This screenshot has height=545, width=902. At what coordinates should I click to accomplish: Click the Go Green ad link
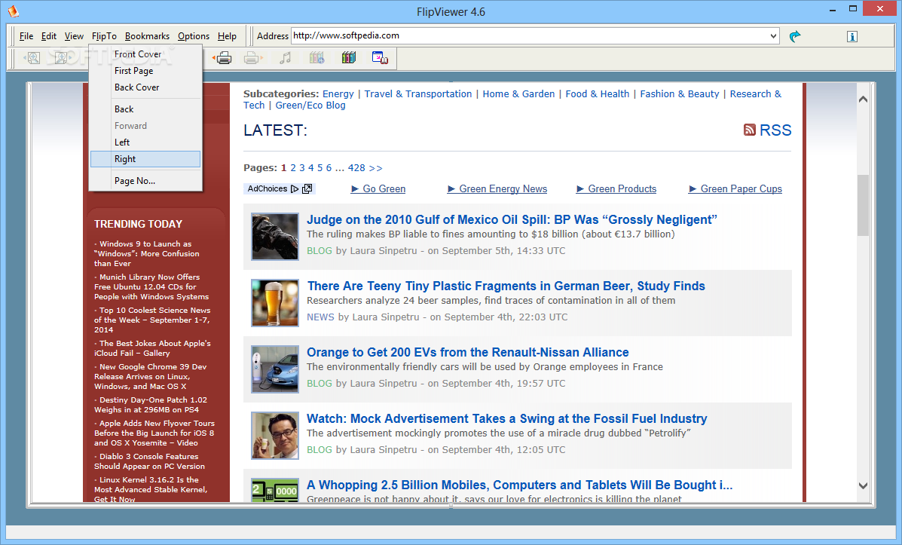point(384,188)
